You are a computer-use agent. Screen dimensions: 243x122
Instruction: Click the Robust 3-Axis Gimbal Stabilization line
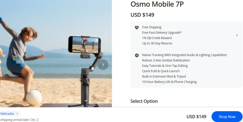pyautogui.click(x=166, y=60)
